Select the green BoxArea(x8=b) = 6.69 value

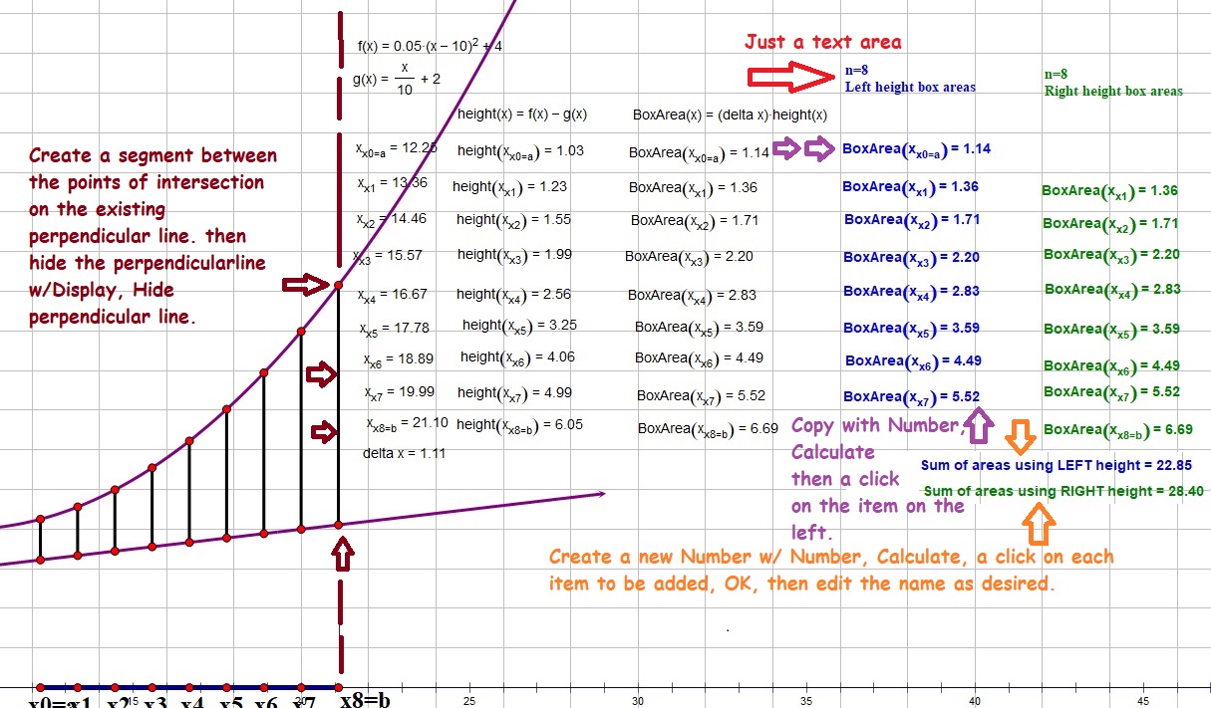tap(1117, 430)
